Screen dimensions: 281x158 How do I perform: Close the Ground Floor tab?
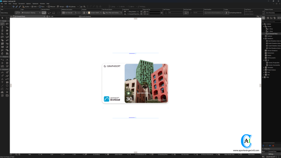click(x=44, y=17)
